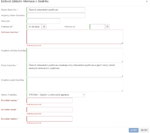Click into Anglický název číselníku field
The width and height of the screenshot is (150, 133).
point(56,16)
